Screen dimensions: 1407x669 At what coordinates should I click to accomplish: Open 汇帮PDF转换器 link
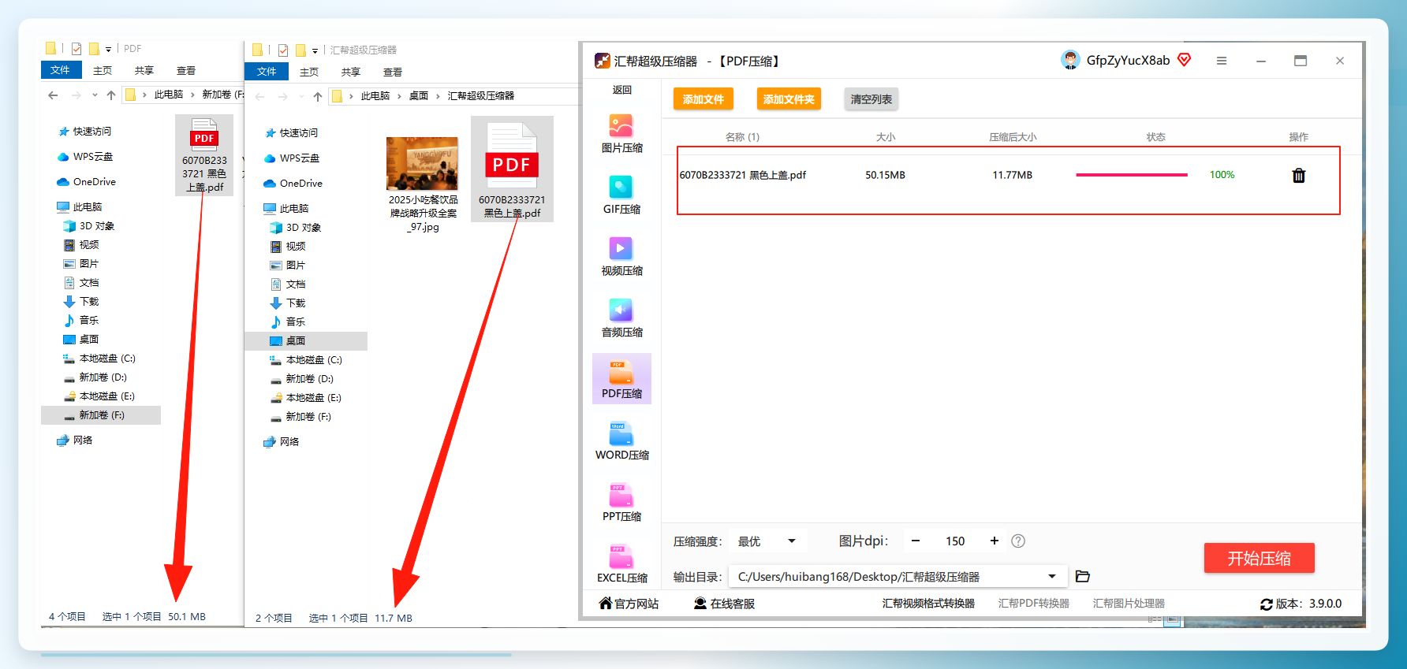click(x=1033, y=604)
